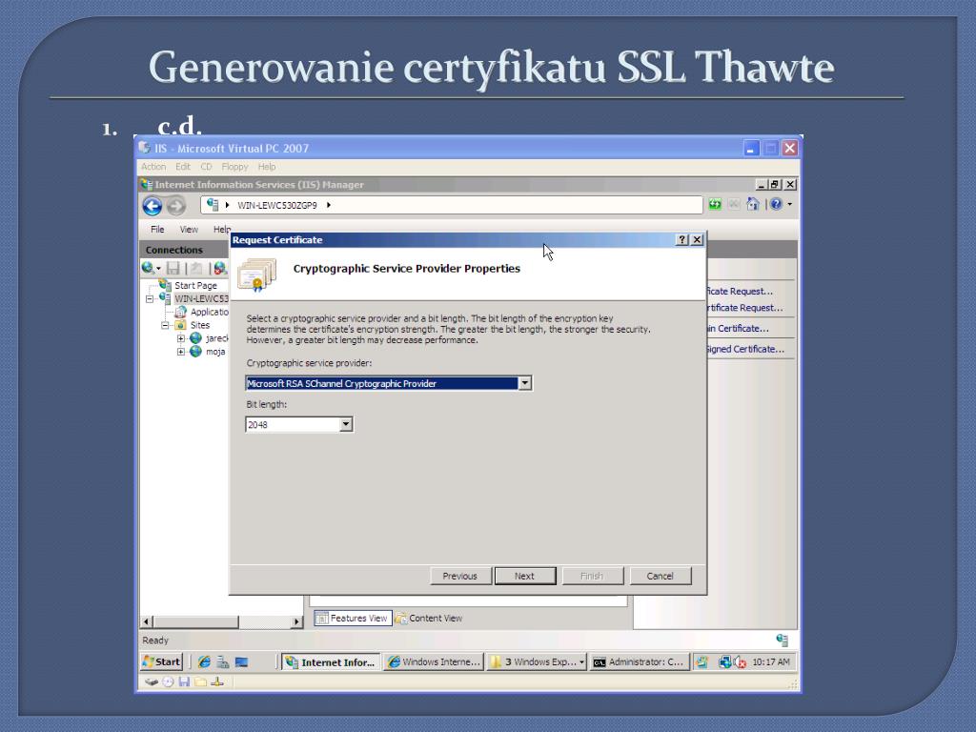Open the Virtual PC Floppy menu
The image size is (976, 732).
234,167
